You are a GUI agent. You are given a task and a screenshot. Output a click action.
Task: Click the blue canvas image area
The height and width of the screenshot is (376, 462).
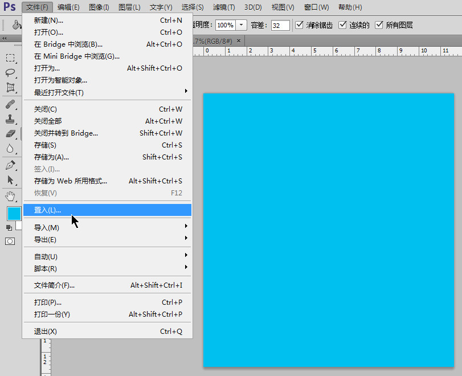329,230
